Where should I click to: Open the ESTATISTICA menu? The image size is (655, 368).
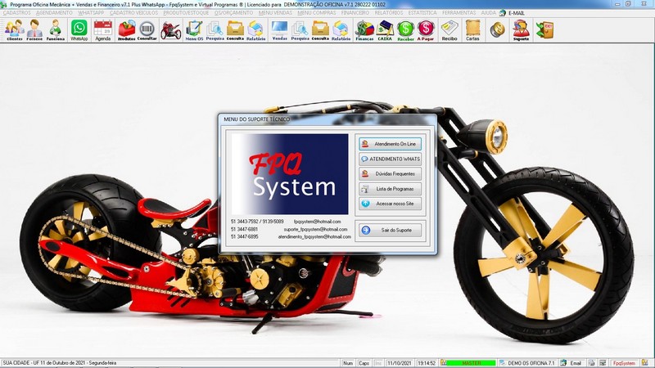coord(422,13)
